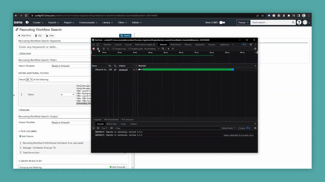Image resolution: width=325 pixels, height=182 pixels.
Task: Stop recording network log in DevTools
Action: pos(94,49)
